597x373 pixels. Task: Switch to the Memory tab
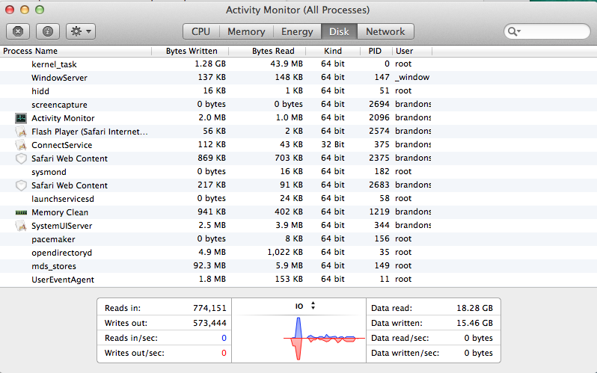click(246, 31)
